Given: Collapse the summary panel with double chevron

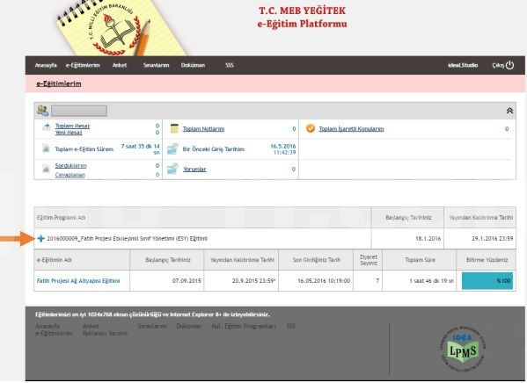Looking at the screenshot, I should point(509,111).
